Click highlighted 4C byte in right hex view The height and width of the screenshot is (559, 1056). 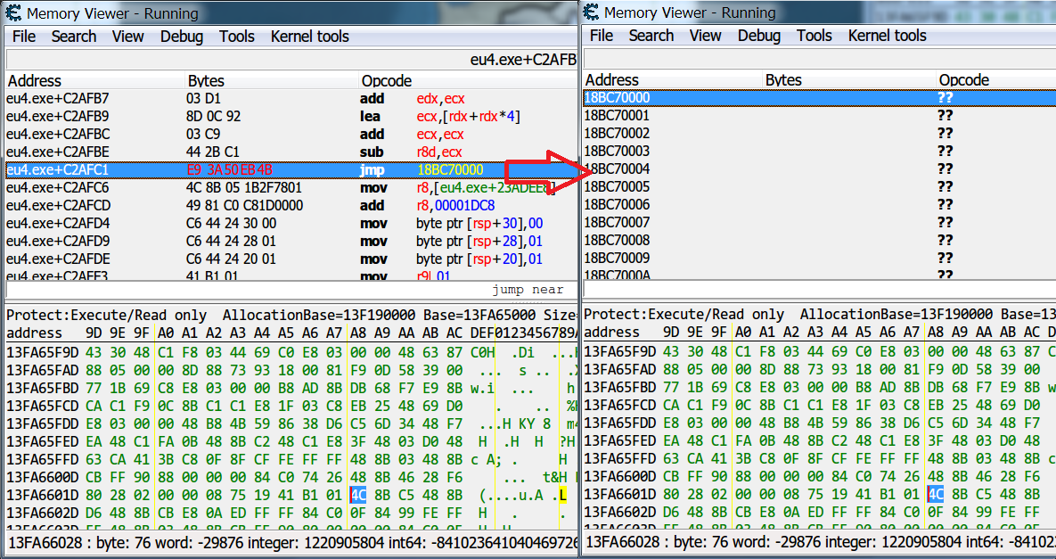point(936,495)
